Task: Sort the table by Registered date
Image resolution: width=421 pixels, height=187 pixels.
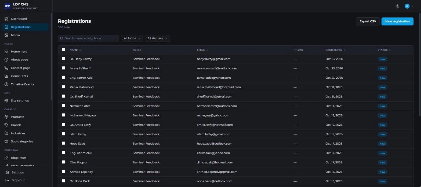Action: click(335, 50)
